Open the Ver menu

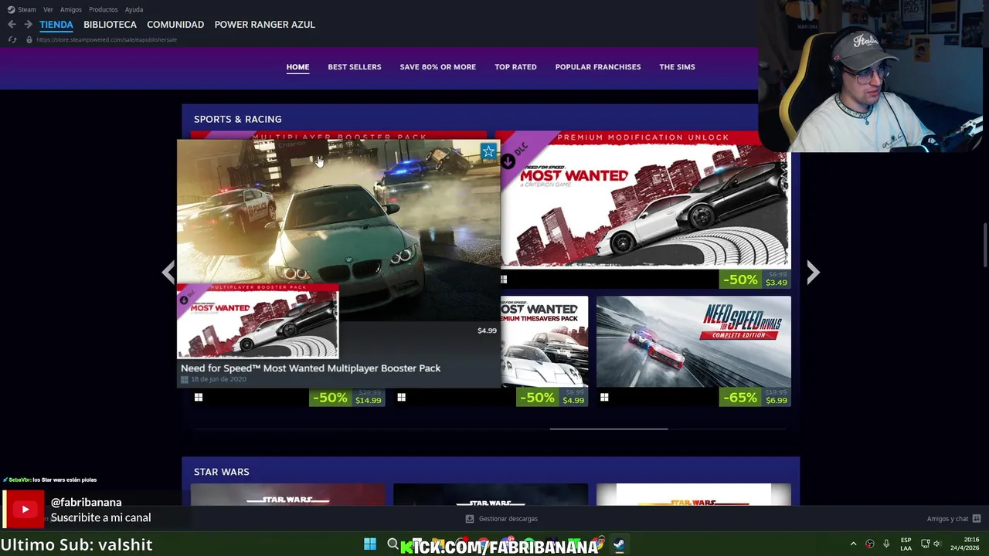pos(48,9)
